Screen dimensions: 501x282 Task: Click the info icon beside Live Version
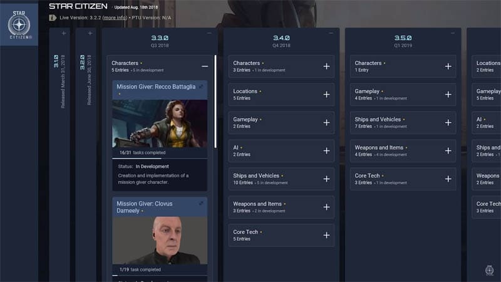53,18
